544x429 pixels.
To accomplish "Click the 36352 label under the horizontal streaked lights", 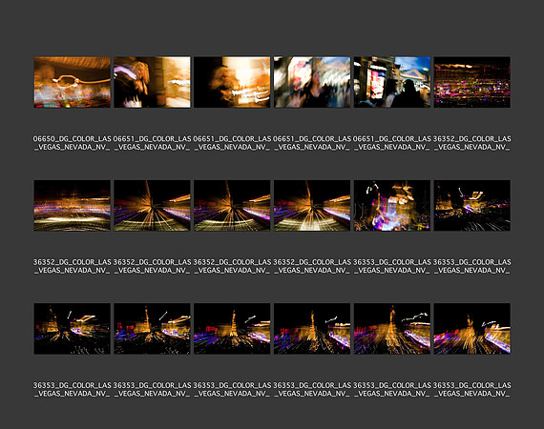I will coord(73,266).
